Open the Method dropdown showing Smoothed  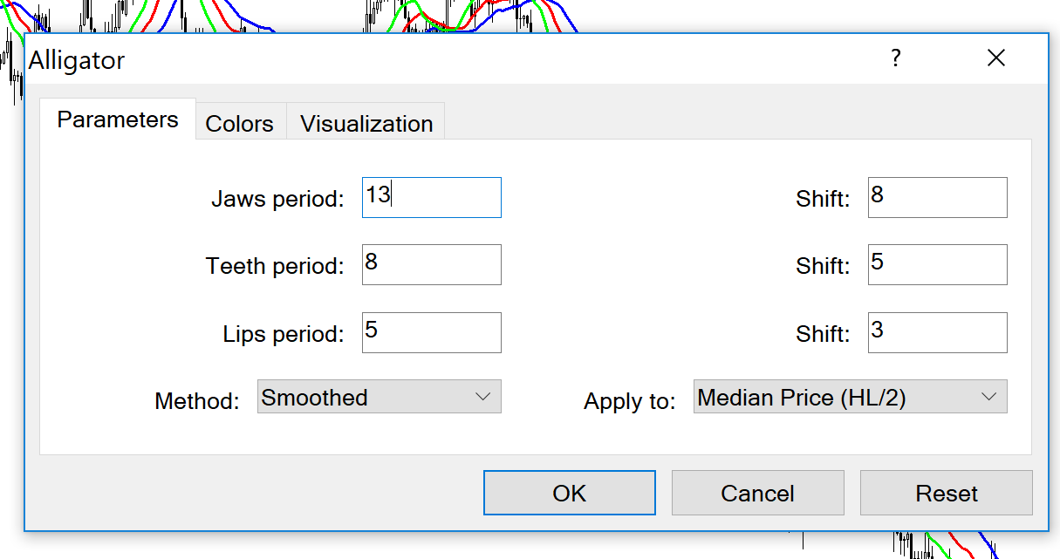tap(380, 397)
